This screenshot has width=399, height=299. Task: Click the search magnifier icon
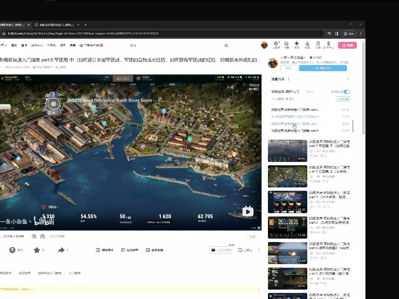[x=226, y=46]
